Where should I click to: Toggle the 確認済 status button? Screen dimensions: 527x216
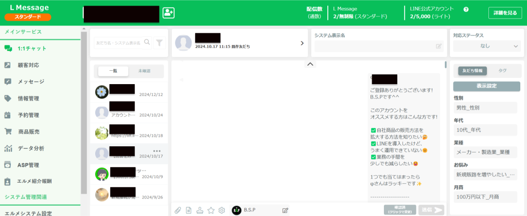tap(399, 210)
